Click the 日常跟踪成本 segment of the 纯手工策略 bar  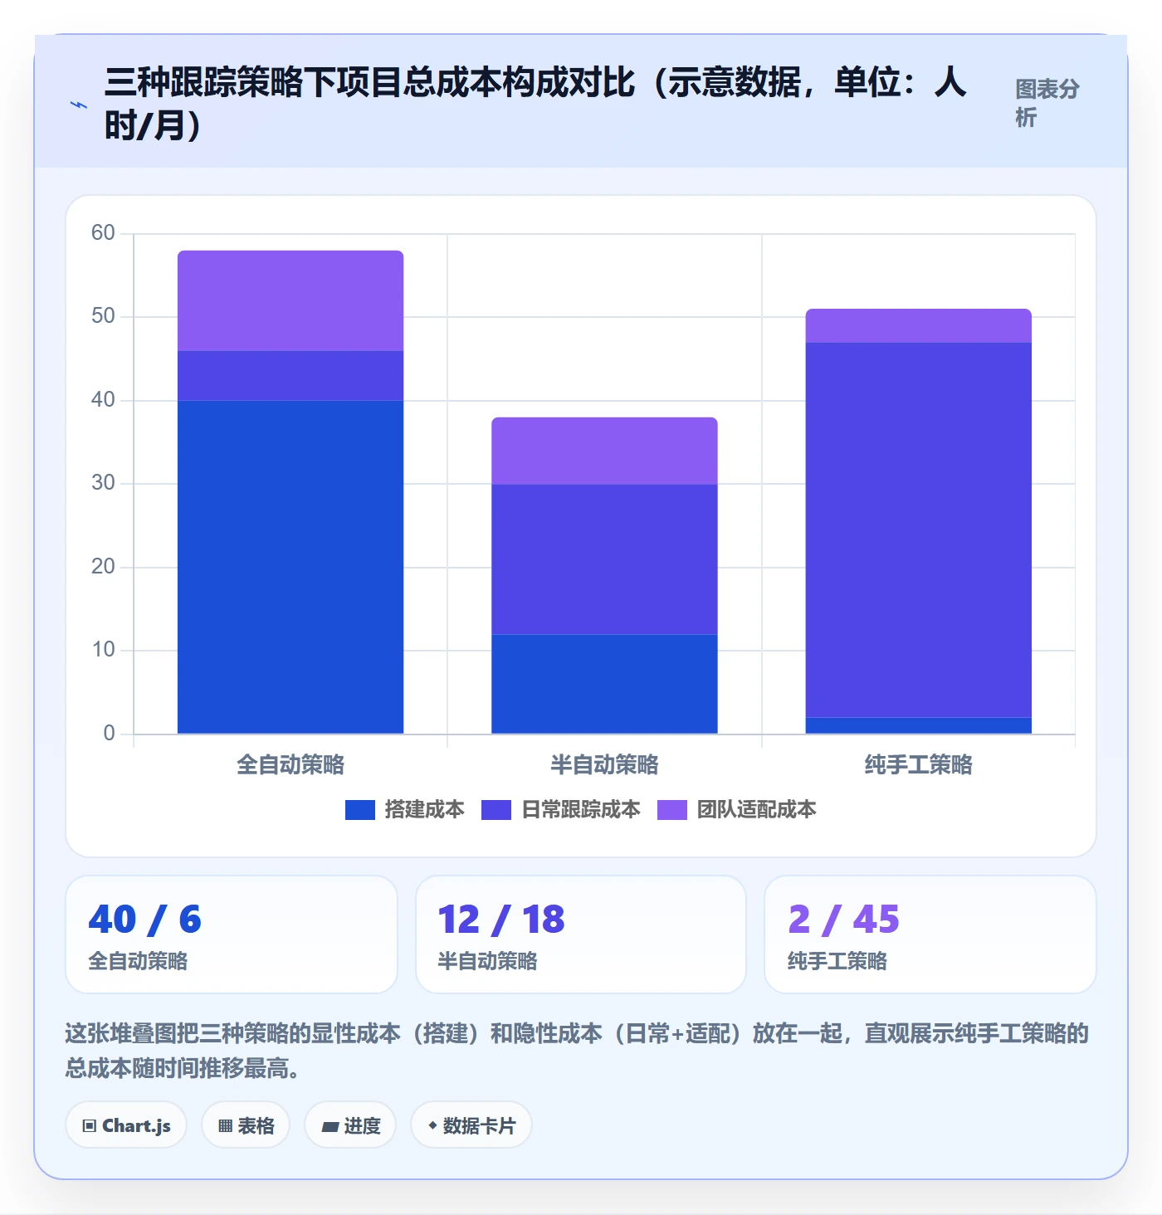pos(919,529)
